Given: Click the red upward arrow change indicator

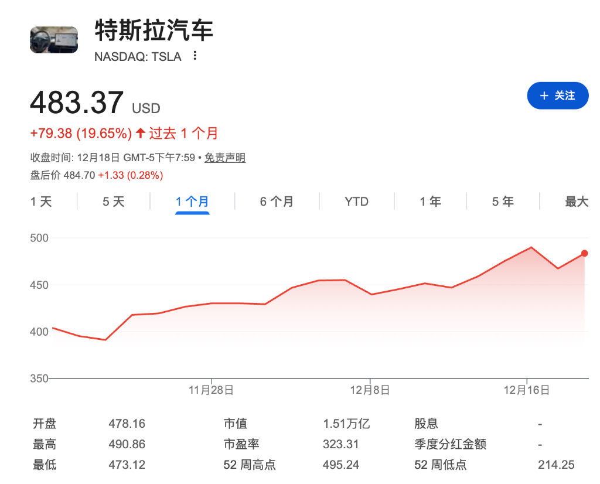Looking at the screenshot, I should click(140, 134).
